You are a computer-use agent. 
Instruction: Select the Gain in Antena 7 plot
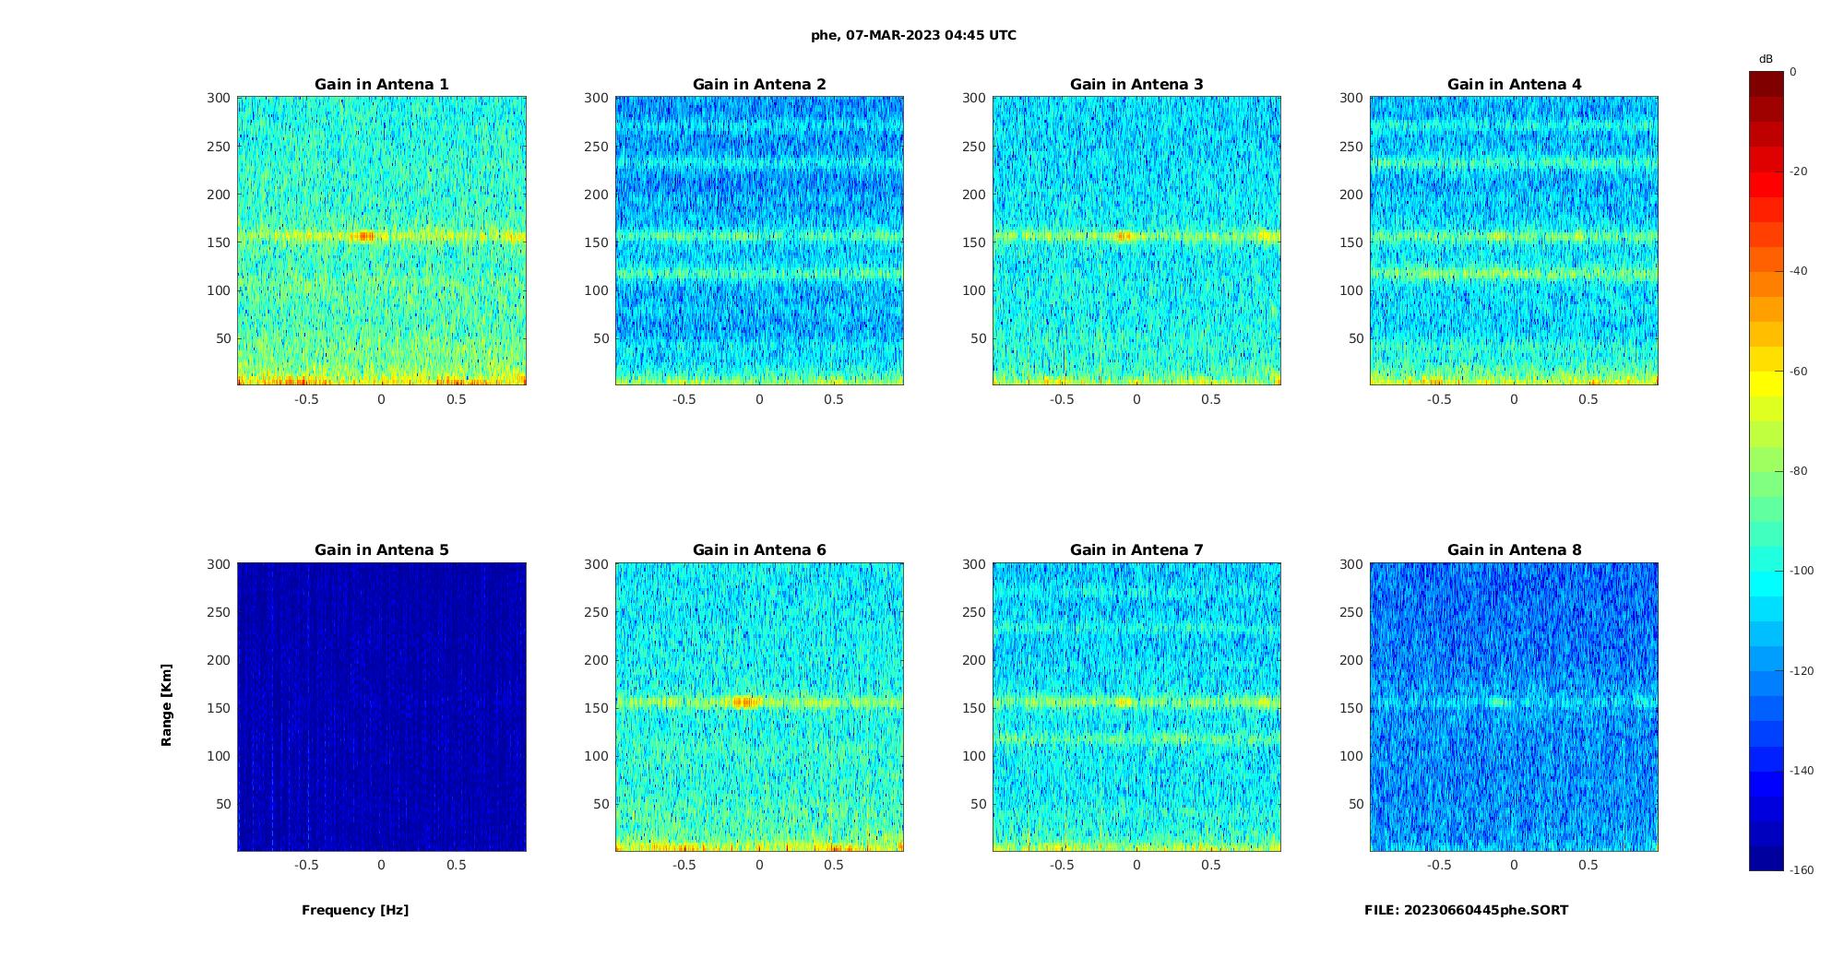point(1136,706)
